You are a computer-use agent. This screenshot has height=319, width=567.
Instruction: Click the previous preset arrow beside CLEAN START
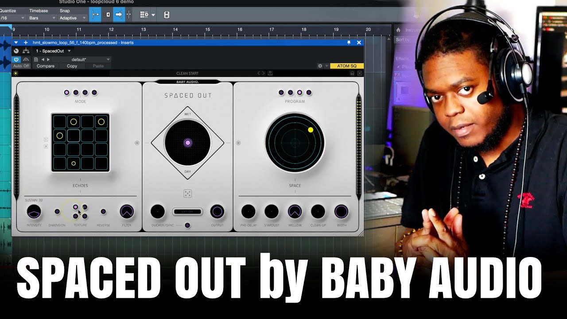(259, 73)
